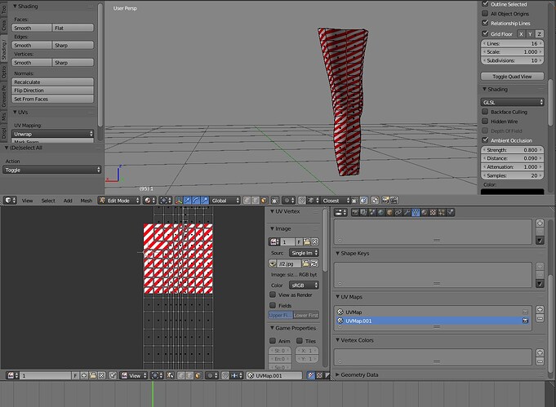Image resolution: width=556 pixels, height=407 pixels.
Task: Click the Open image folder icon beside Image name
Action: click(x=307, y=242)
